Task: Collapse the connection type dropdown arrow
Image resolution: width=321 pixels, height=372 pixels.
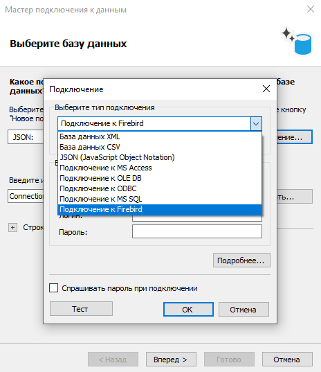Action: [x=256, y=123]
